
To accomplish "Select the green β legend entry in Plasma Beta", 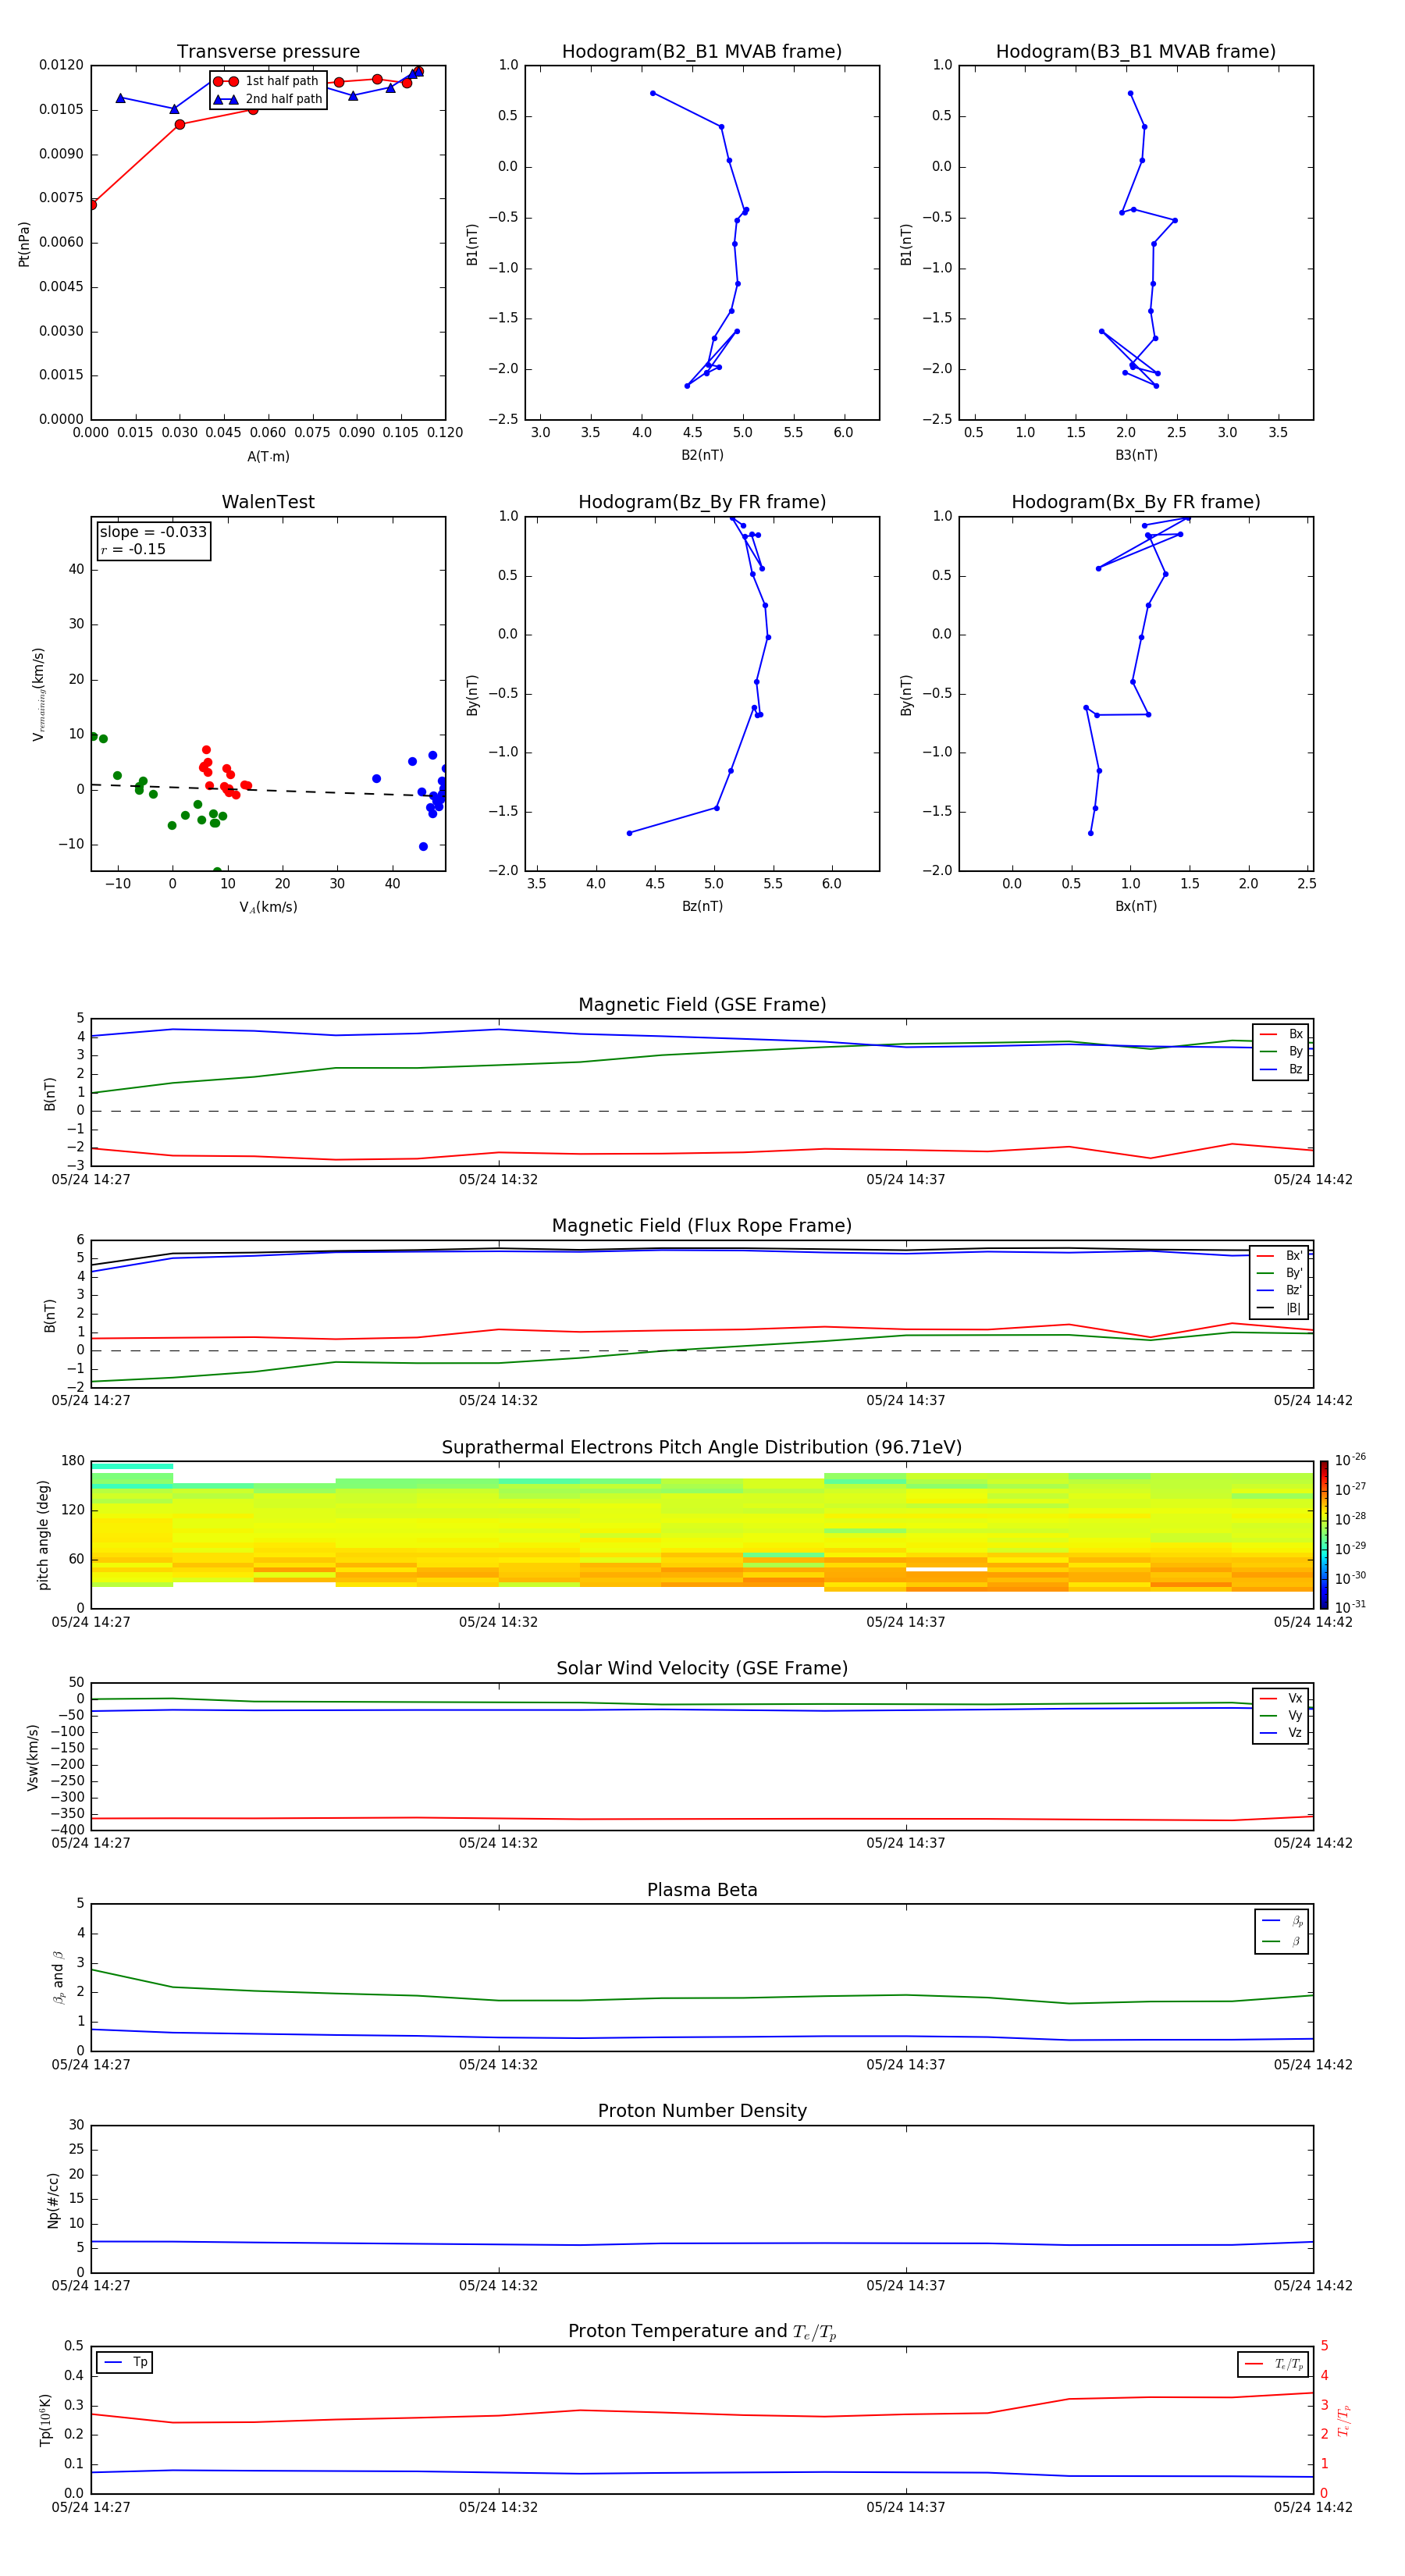I will (1282, 1941).
